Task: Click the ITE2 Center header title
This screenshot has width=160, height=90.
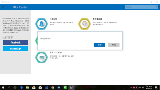Action: click(x=20, y=7)
